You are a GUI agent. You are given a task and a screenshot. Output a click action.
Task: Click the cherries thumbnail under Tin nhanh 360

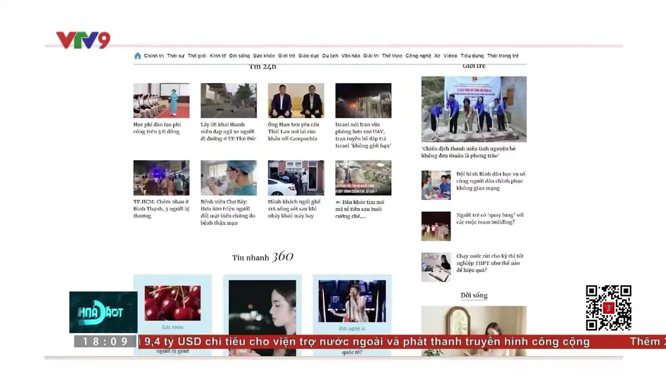coord(172,303)
